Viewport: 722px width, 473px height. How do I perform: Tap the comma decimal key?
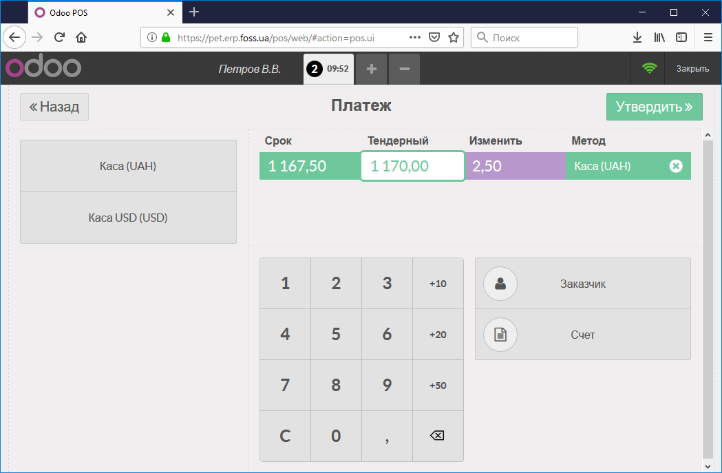tap(387, 436)
